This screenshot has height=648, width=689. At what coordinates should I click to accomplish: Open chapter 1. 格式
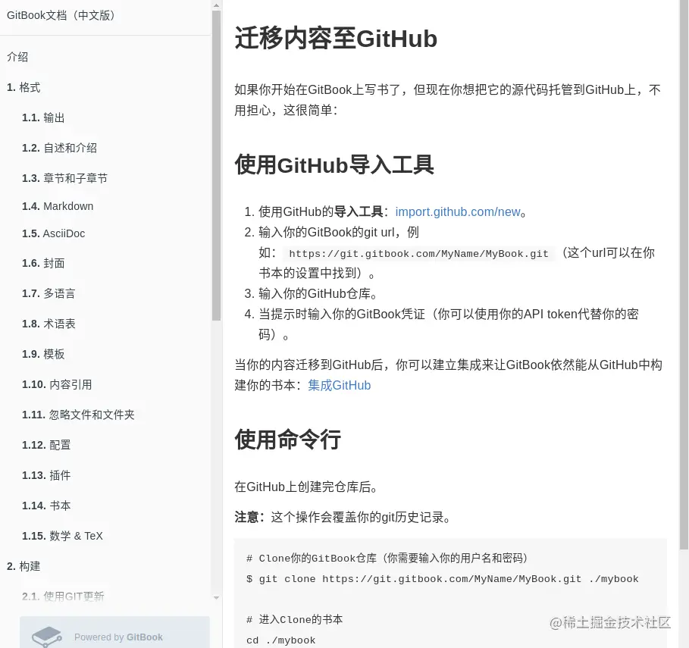point(23,87)
